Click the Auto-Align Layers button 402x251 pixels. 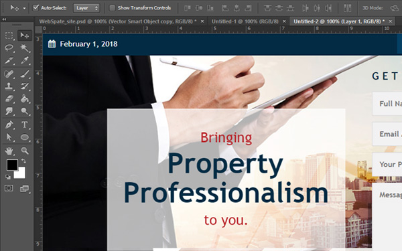pyautogui.click(x=347, y=8)
